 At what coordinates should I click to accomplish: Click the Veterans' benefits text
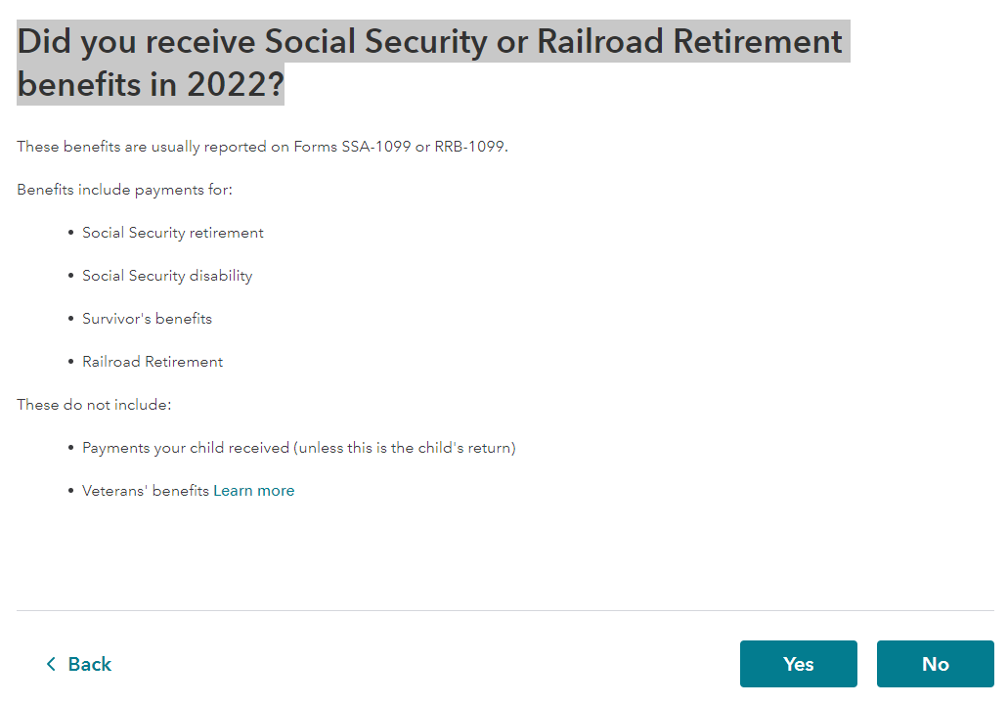coord(146,491)
